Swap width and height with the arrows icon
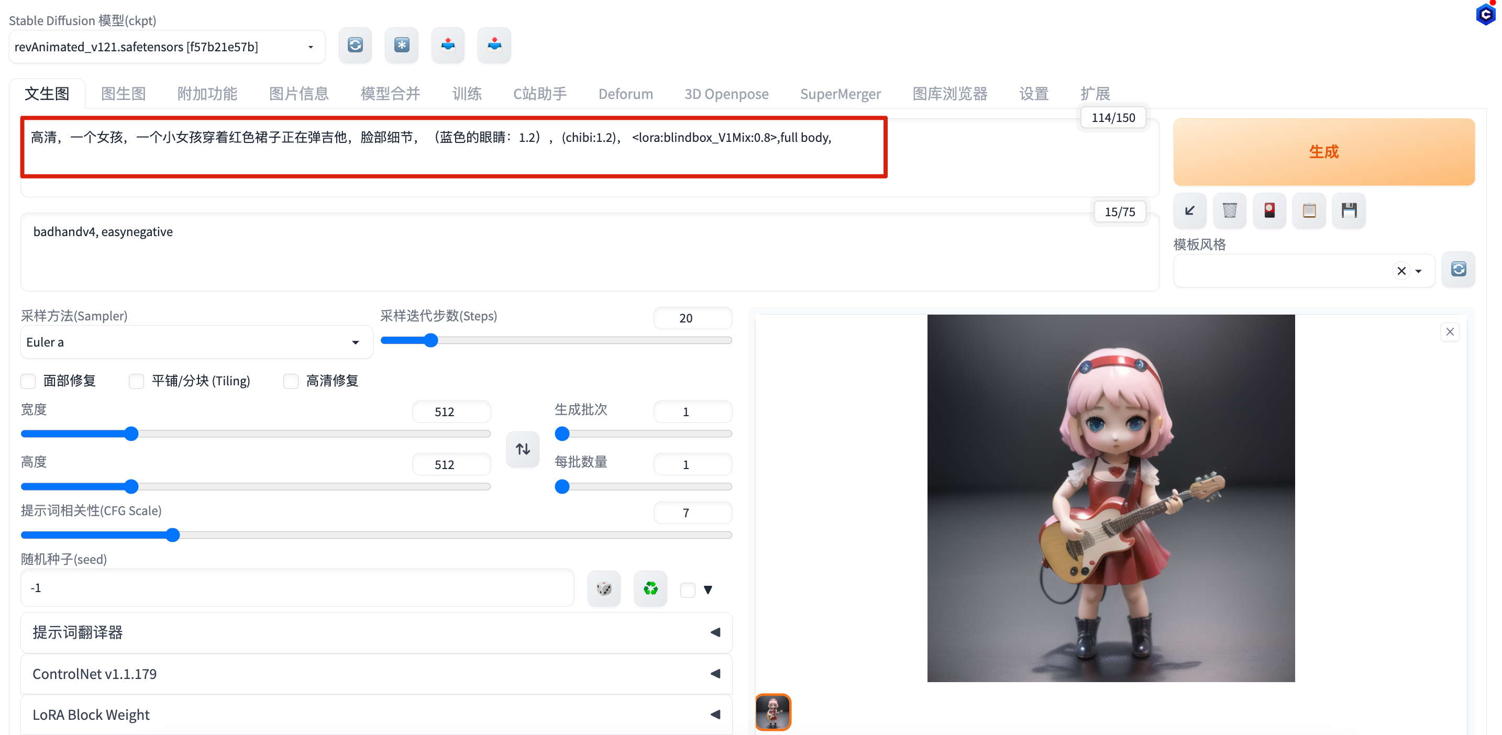This screenshot has width=1502, height=735. pos(523,449)
